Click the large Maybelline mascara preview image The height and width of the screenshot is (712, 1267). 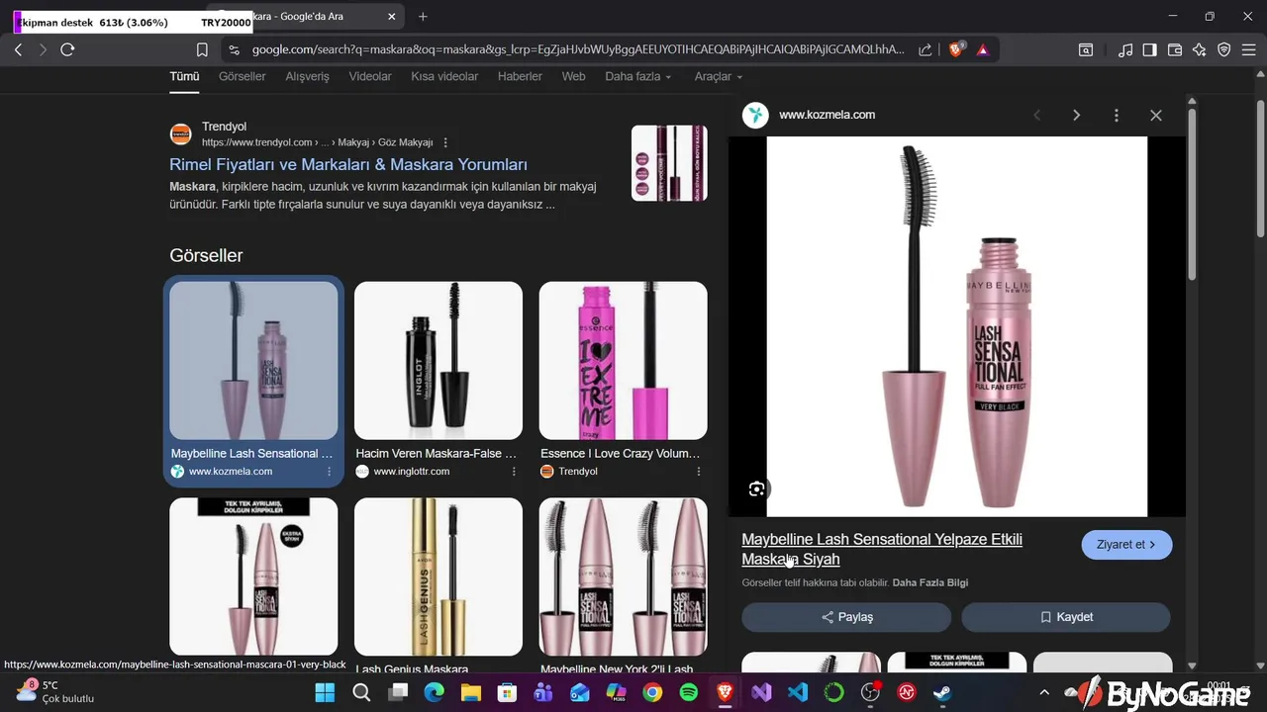[x=957, y=326]
